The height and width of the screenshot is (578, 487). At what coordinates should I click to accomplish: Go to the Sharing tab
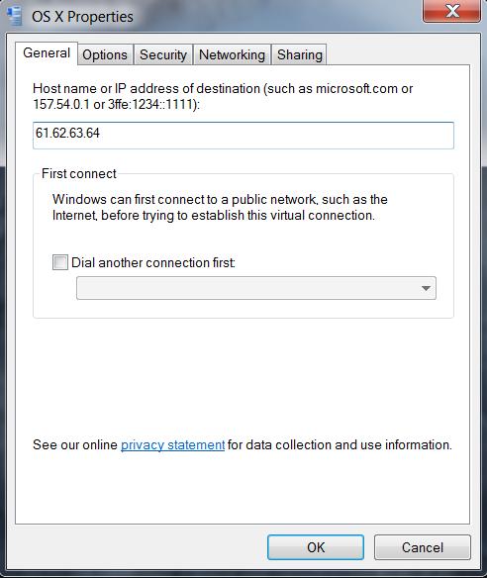tap(299, 54)
